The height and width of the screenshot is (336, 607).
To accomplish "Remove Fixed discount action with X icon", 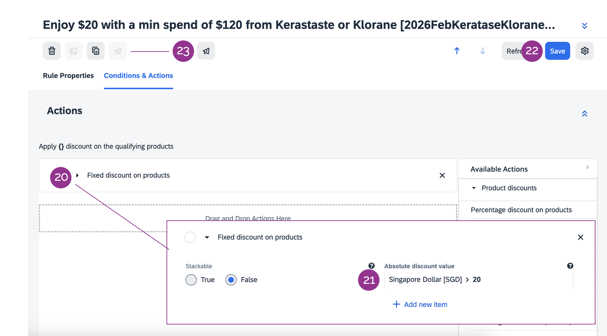I will (442, 176).
